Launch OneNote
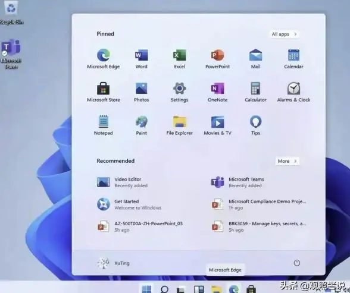350x293 pixels. pyautogui.click(x=217, y=92)
